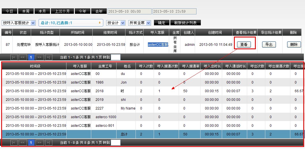This screenshot has width=305, height=149.
Task: Click next page icon in bottom pager
Action: (x=40, y=142)
